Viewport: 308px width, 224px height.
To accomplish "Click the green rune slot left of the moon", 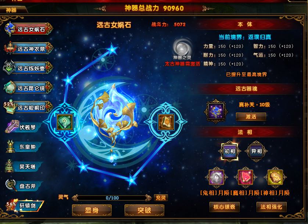I will (x=65, y=122).
